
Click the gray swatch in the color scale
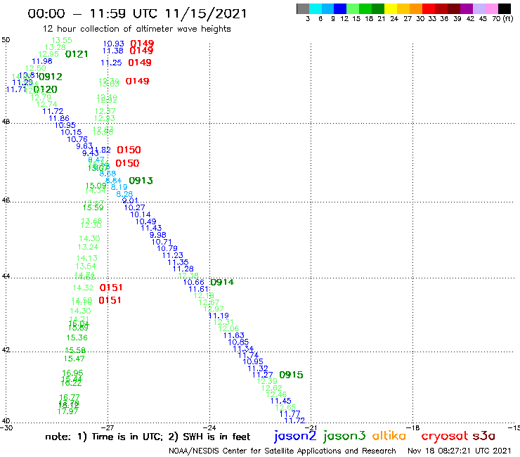pyautogui.click(x=303, y=8)
